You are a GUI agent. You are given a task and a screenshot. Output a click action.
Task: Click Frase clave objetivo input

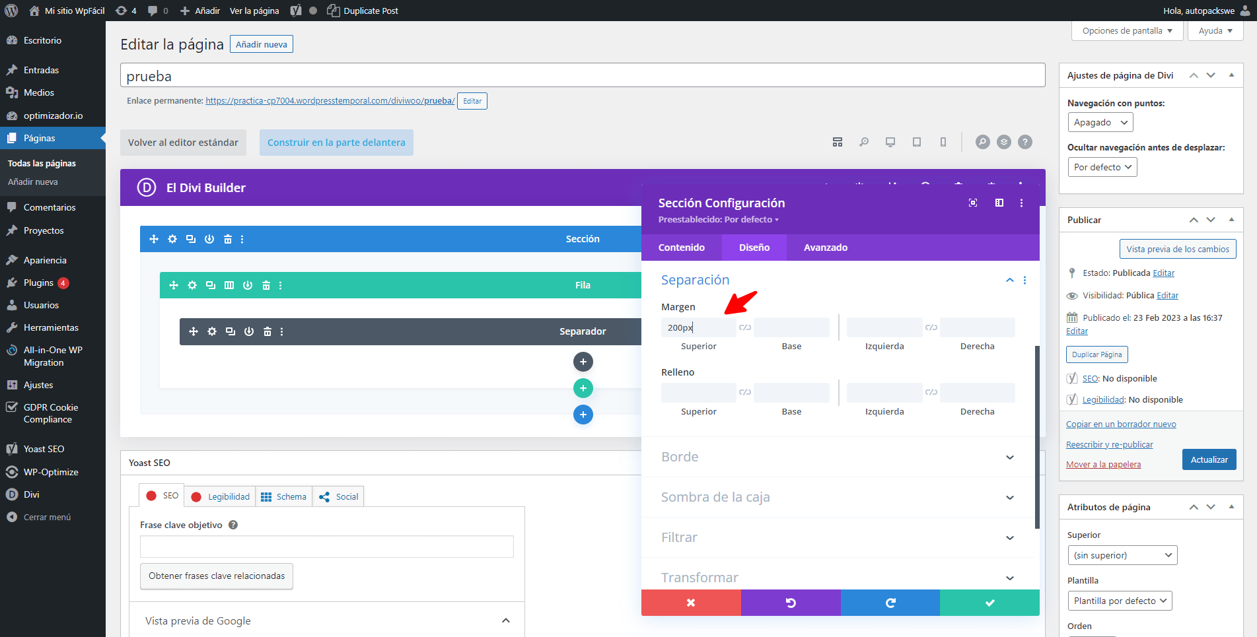(326, 547)
